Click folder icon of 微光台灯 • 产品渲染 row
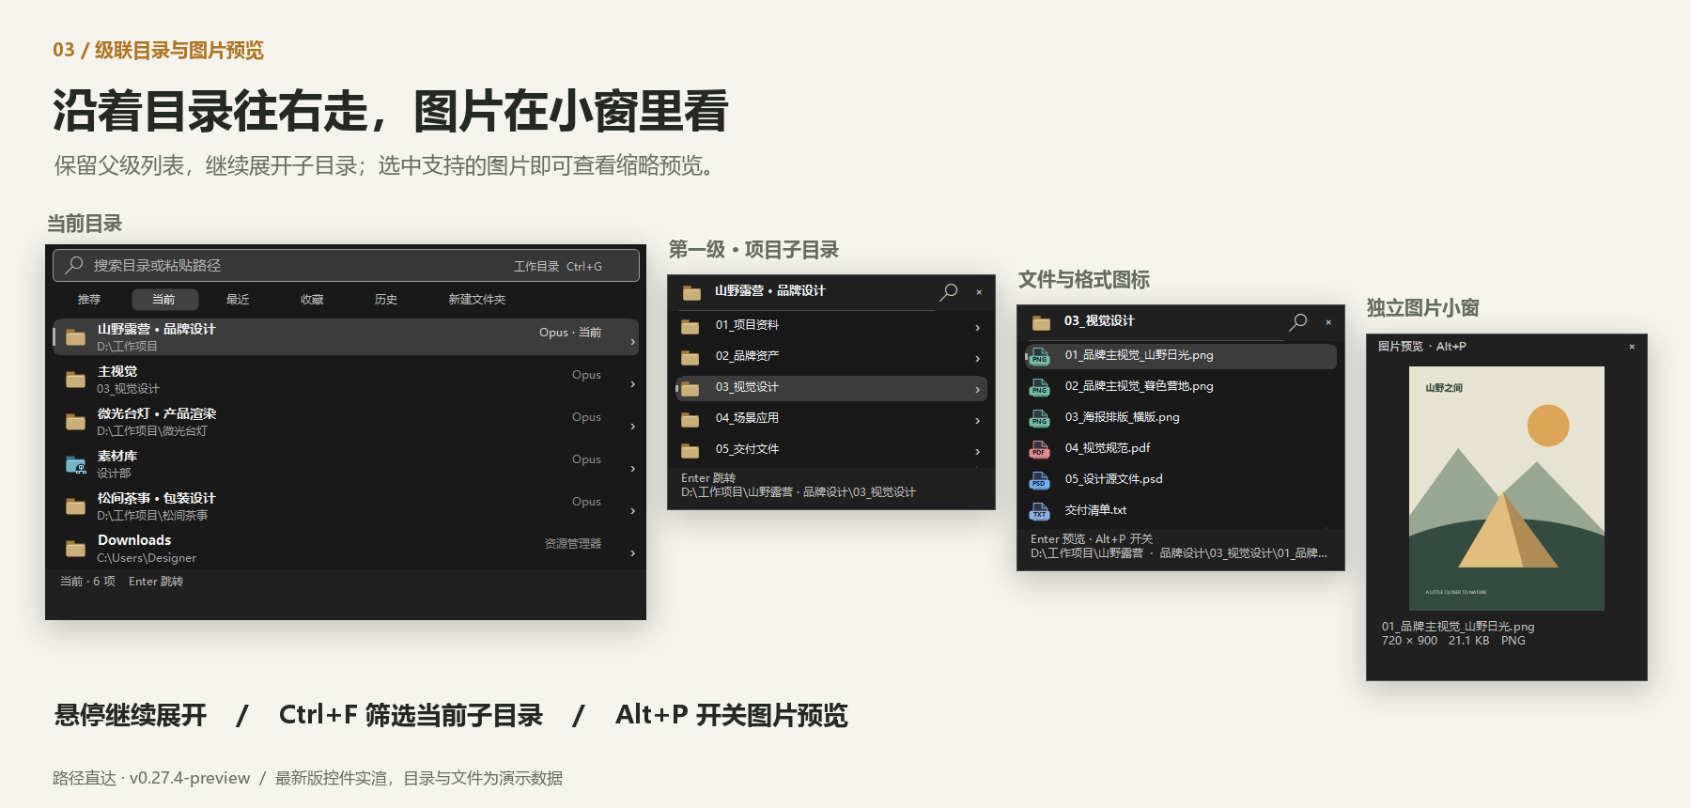The height and width of the screenshot is (808, 1691). coord(76,422)
